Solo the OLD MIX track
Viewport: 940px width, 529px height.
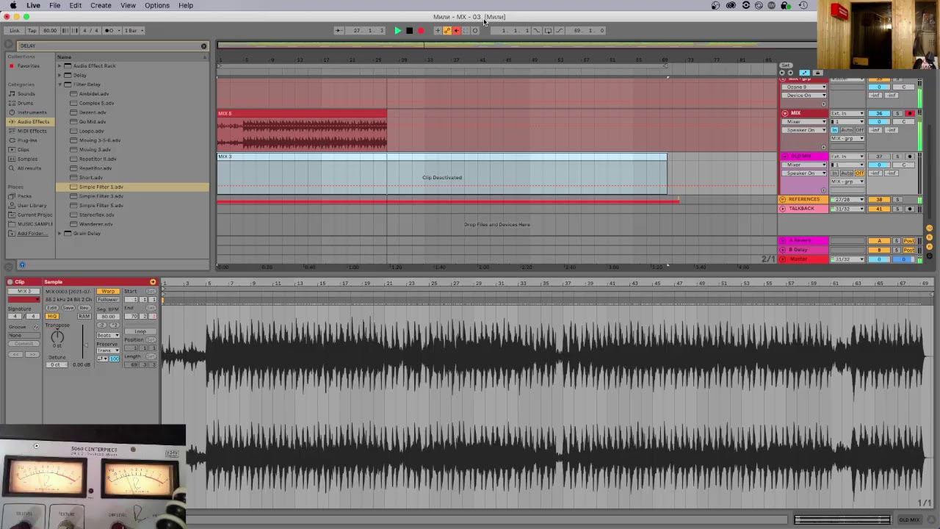897,156
